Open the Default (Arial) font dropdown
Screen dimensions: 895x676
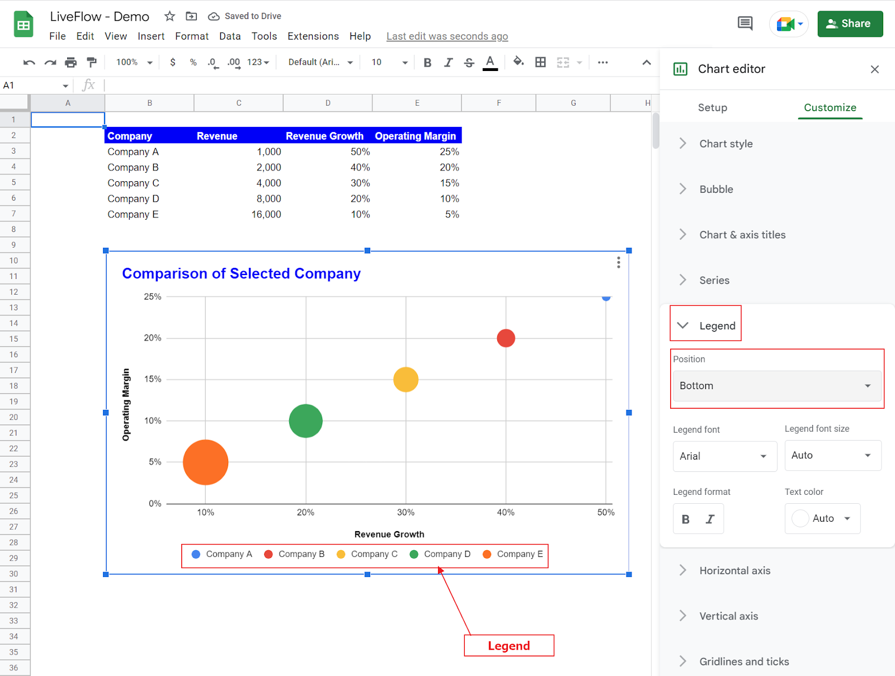point(321,63)
